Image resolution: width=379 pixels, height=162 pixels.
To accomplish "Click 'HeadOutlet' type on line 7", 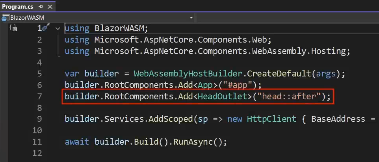I will coord(222,97).
